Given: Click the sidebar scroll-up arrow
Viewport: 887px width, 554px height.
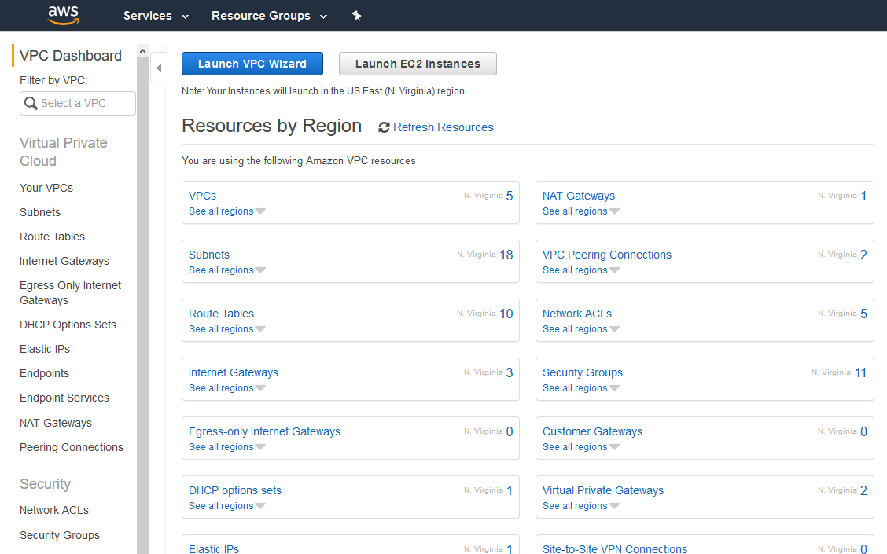Looking at the screenshot, I should (142, 51).
